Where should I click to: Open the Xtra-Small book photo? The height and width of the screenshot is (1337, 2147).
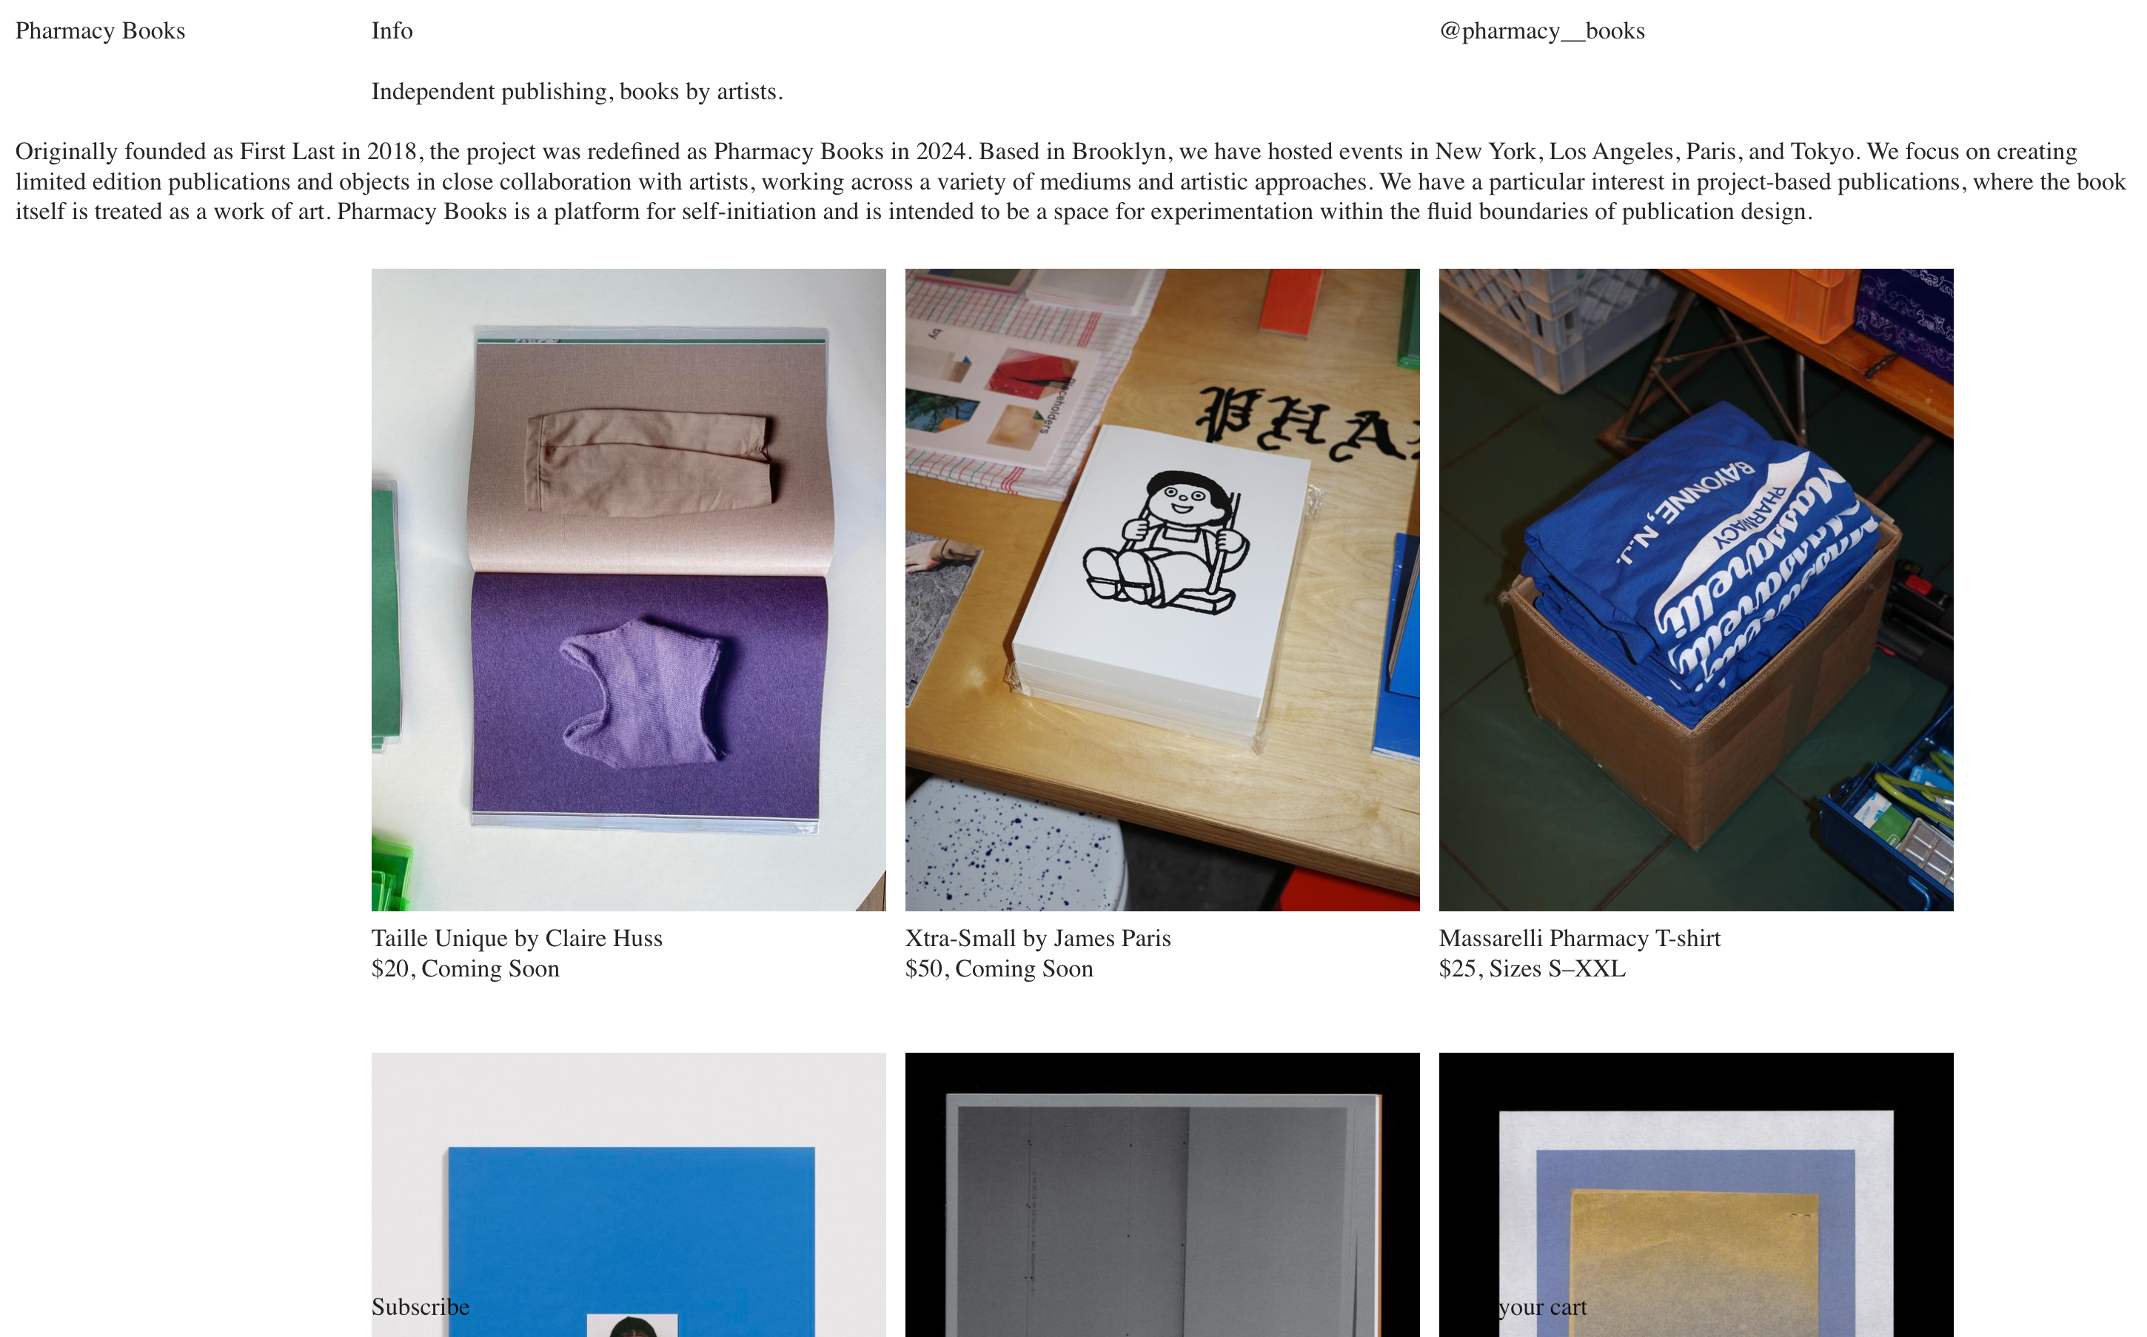(x=1162, y=590)
